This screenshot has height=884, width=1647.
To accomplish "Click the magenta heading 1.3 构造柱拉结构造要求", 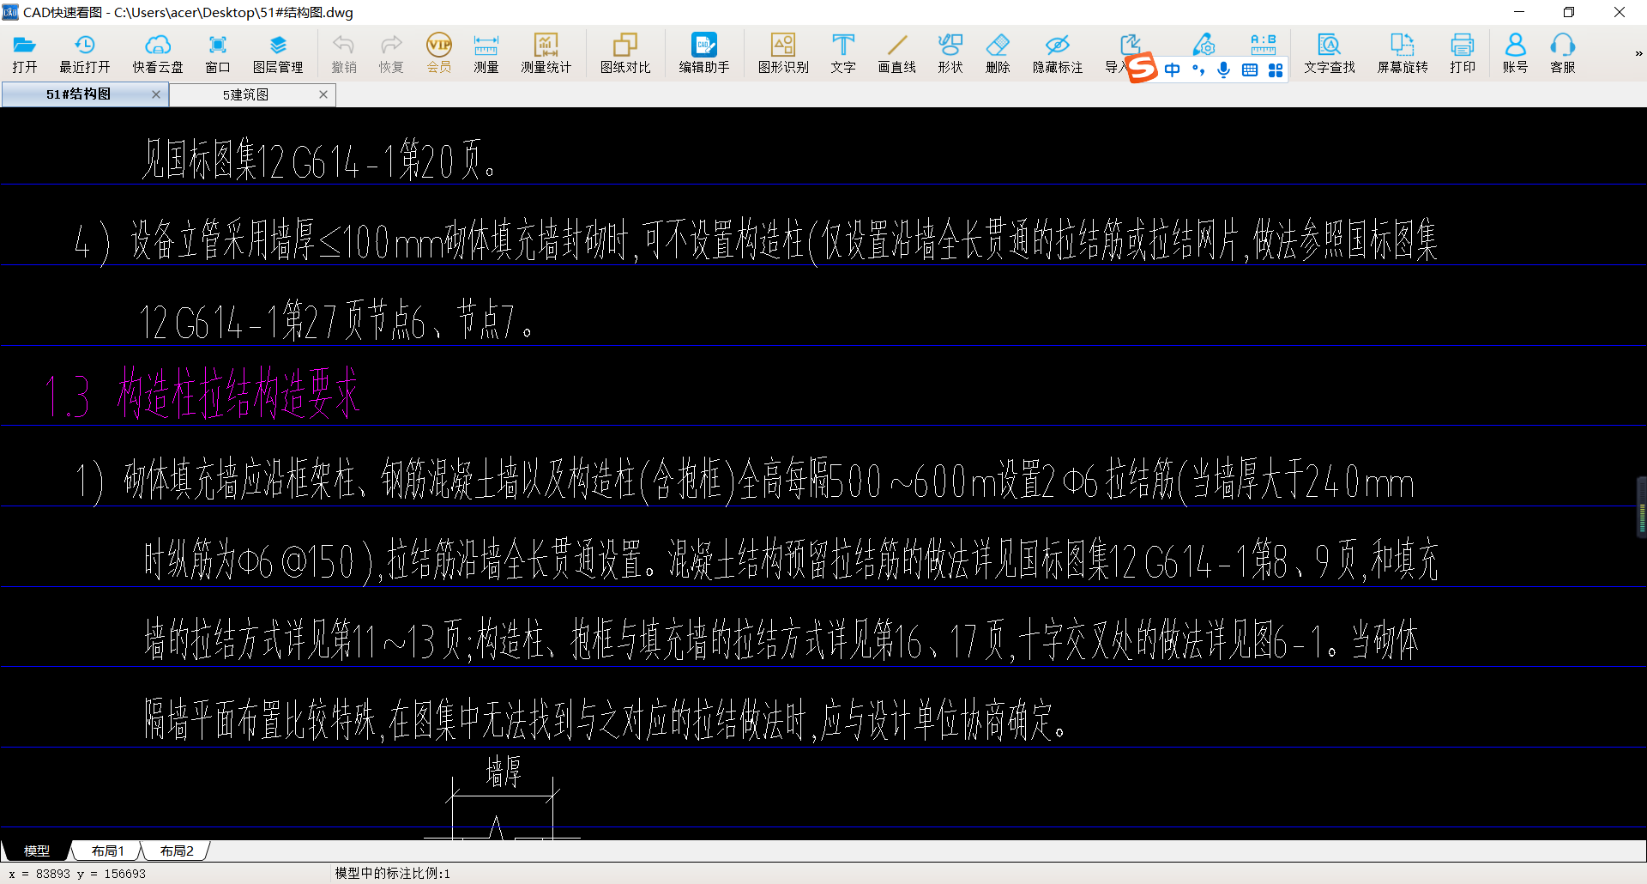I will pyautogui.click(x=202, y=394).
